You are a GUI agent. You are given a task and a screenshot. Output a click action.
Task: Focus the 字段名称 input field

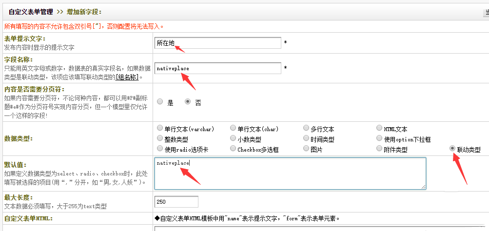(x=217, y=68)
